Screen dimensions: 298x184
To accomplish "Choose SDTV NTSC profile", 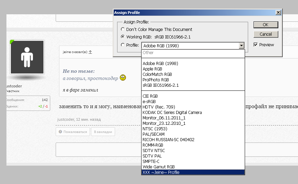I will click(193, 150).
